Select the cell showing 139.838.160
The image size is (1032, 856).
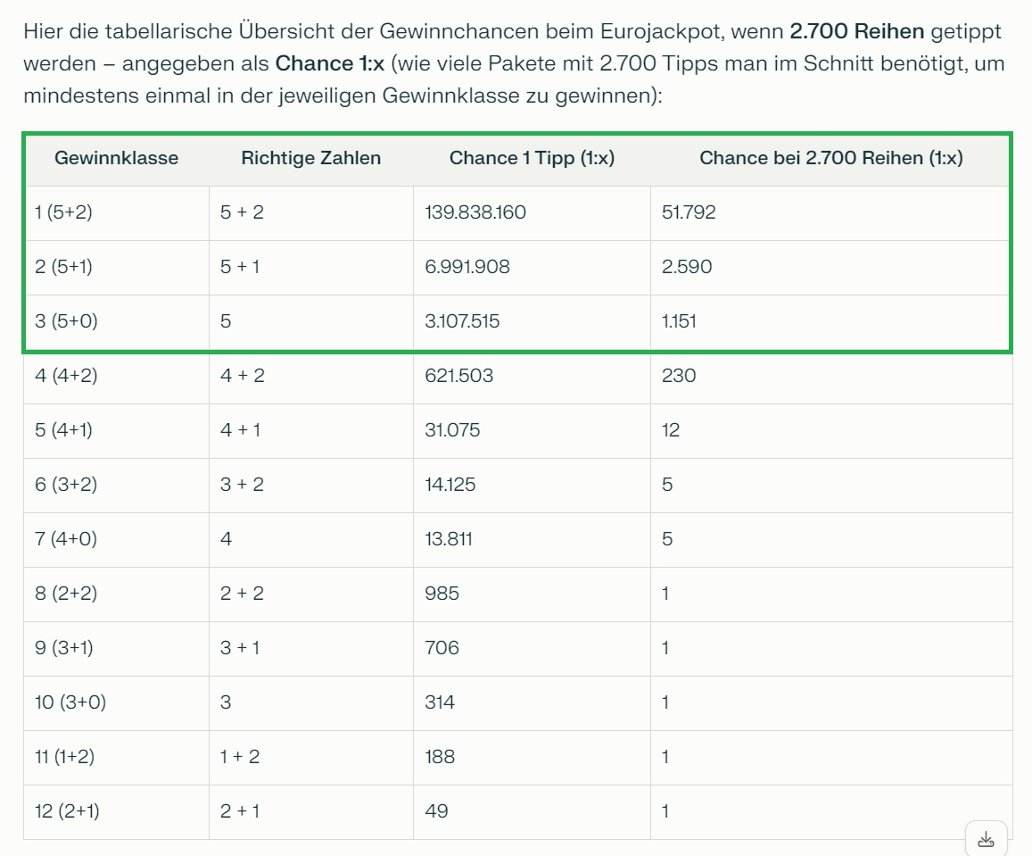[x=475, y=212]
